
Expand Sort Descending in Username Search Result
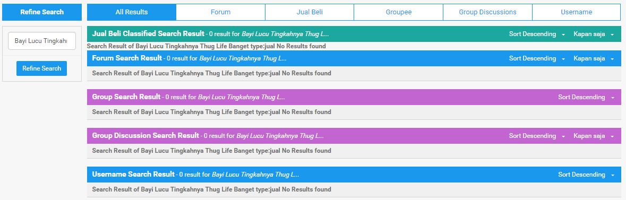[x=586, y=175]
